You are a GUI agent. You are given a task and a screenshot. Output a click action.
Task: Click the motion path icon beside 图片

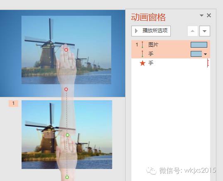point(142,45)
